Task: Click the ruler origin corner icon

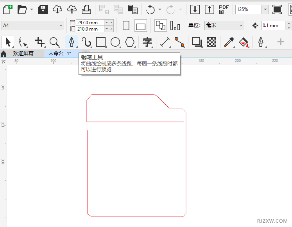Action: (4, 62)
